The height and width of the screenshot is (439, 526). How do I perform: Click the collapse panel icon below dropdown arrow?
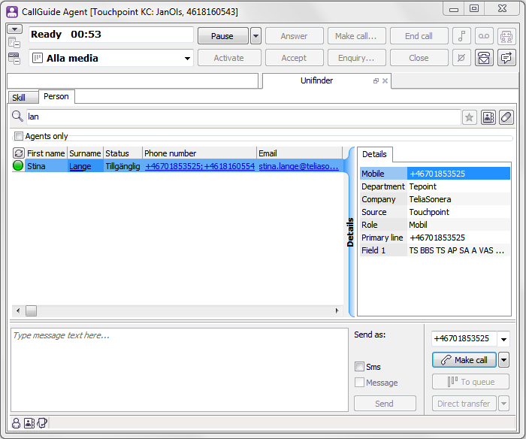tap(14, 43)
